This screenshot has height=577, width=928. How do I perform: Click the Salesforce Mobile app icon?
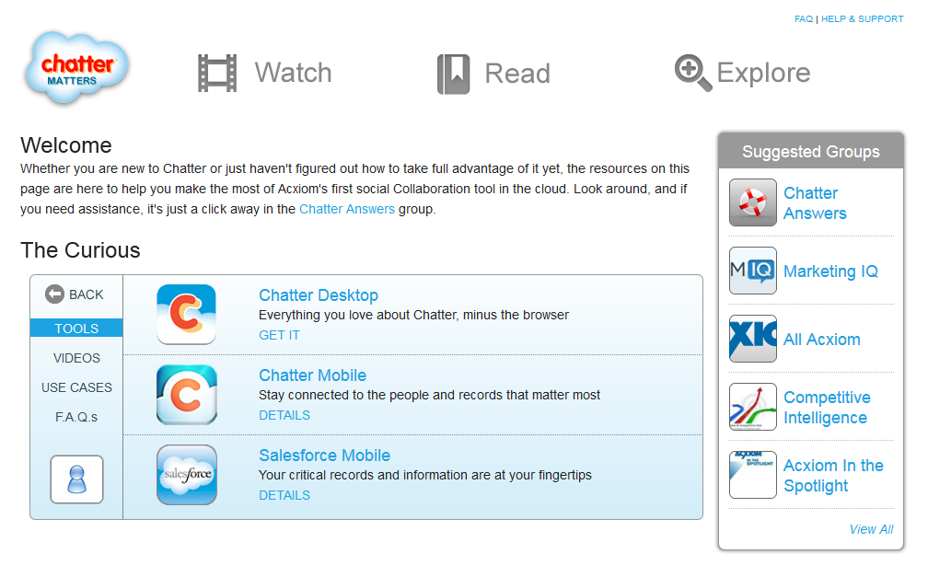tap(186, 475)
